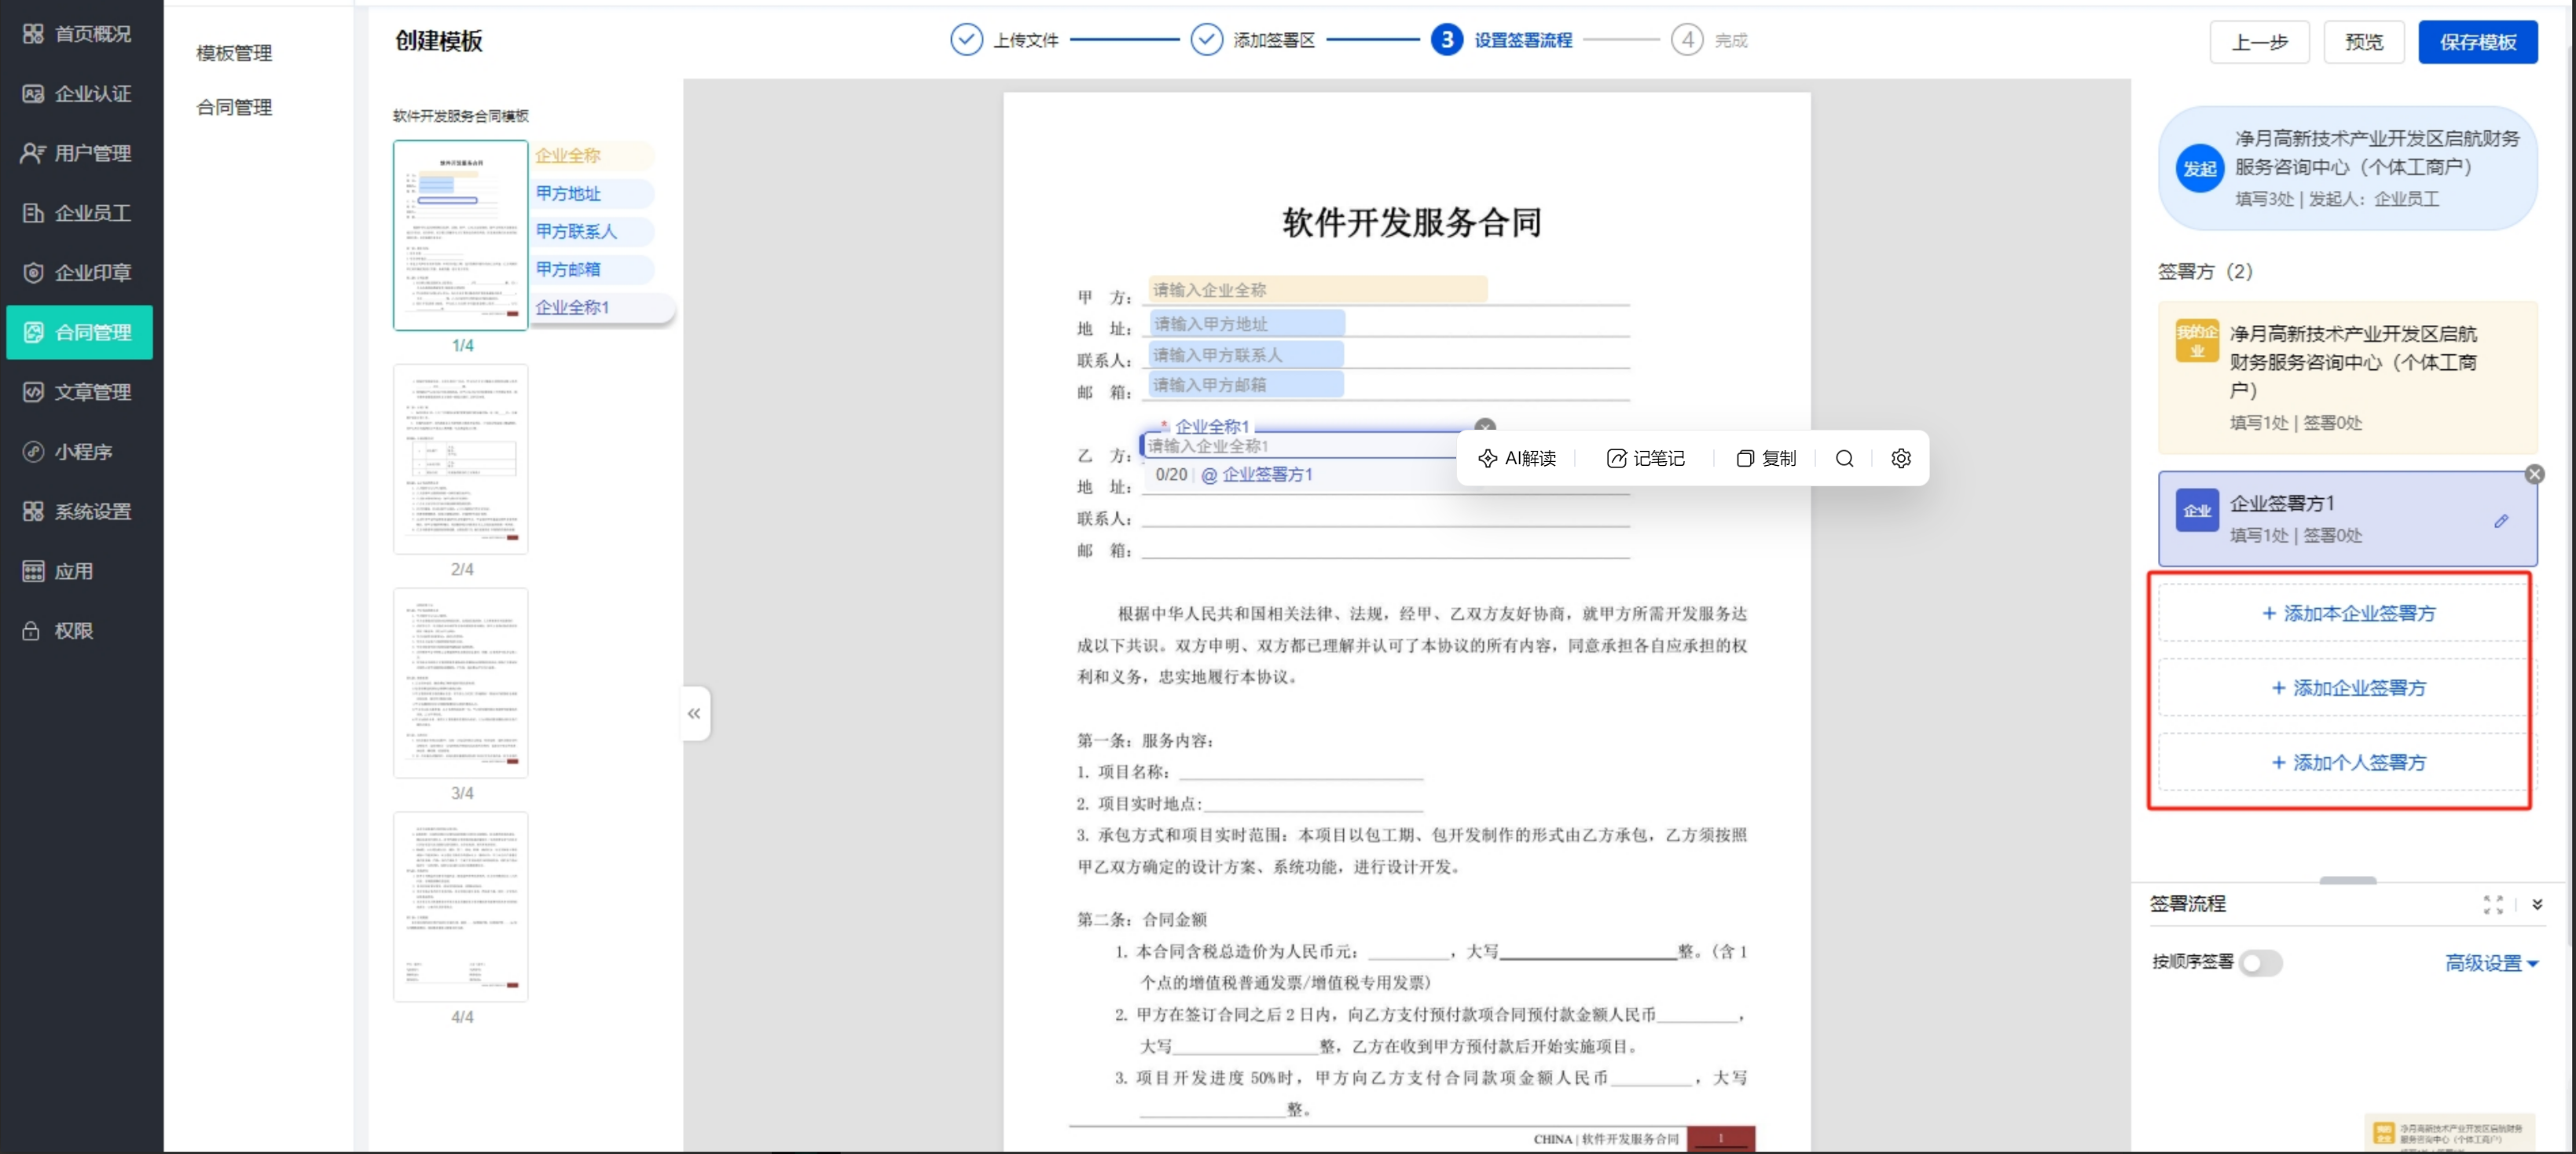
Task: Click the 请输入甲方地址 field
Action: [x=1246, y=324]
